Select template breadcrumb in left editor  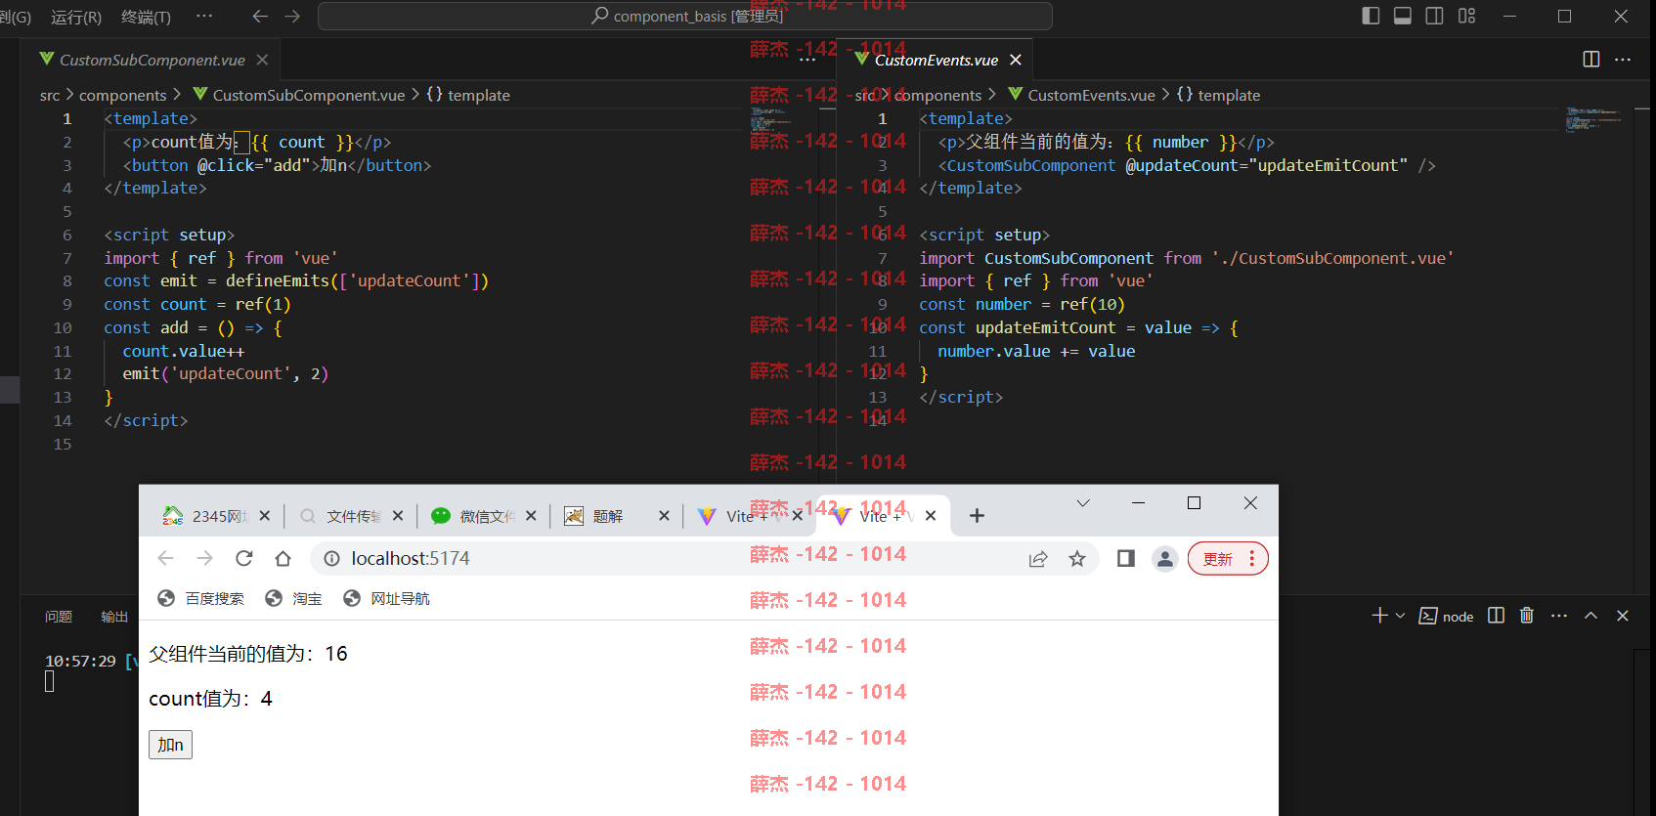click(x=479, y=95)
